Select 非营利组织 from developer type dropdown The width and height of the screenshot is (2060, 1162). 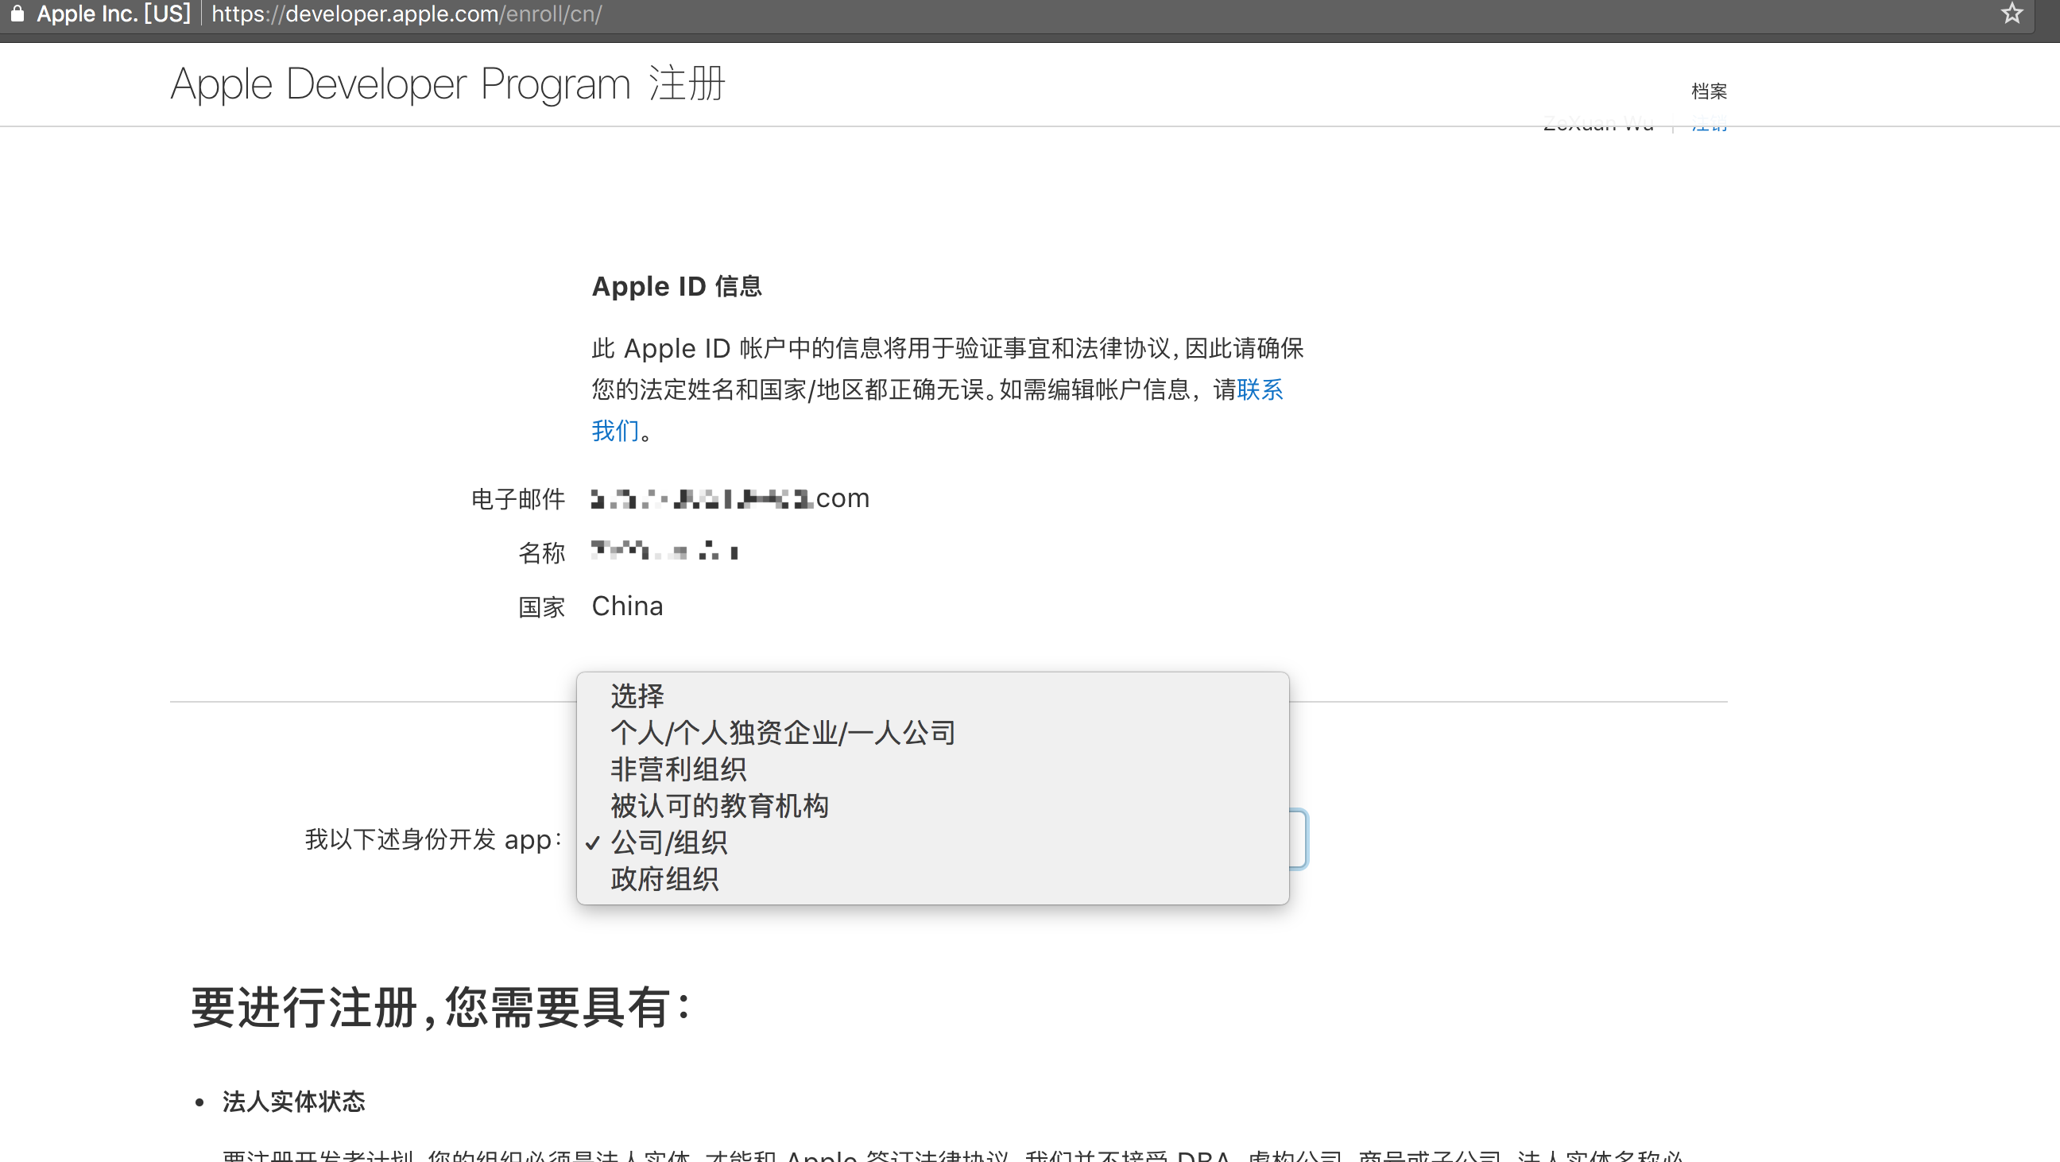pos(680,769)
